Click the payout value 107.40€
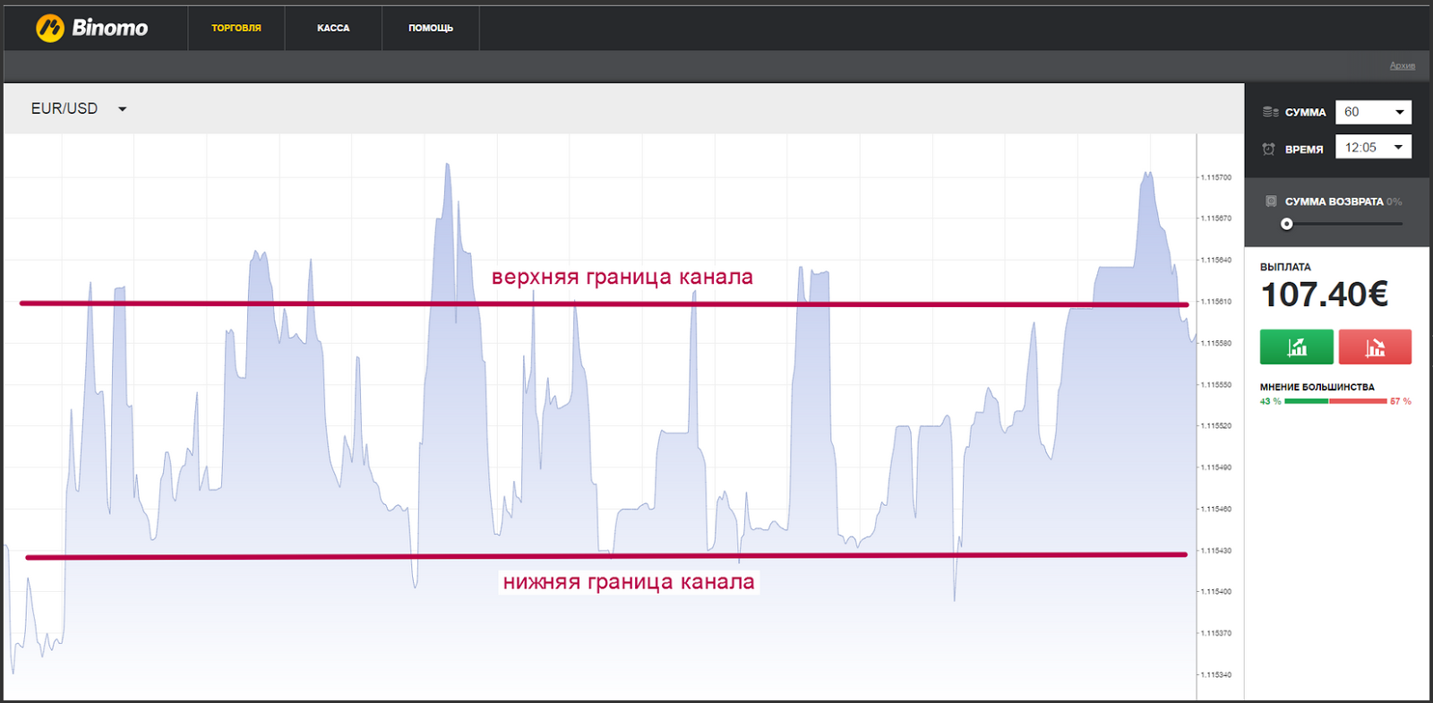Viewport: 1433px width, 703px height. (1325, 294)
